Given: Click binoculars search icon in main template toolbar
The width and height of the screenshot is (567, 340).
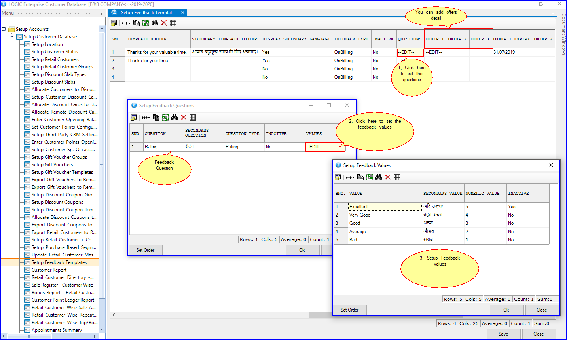Looking at the screenshot, I should point(155,23).
